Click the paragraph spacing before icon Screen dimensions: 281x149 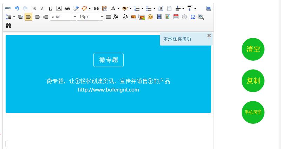pyautogui.click(x=178, y=8)
